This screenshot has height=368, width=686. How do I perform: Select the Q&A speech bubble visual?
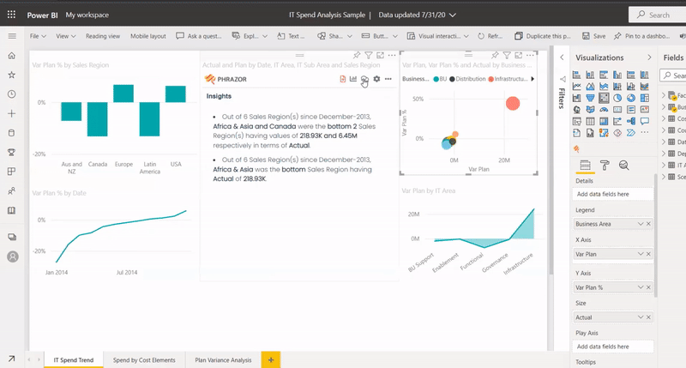645,121
